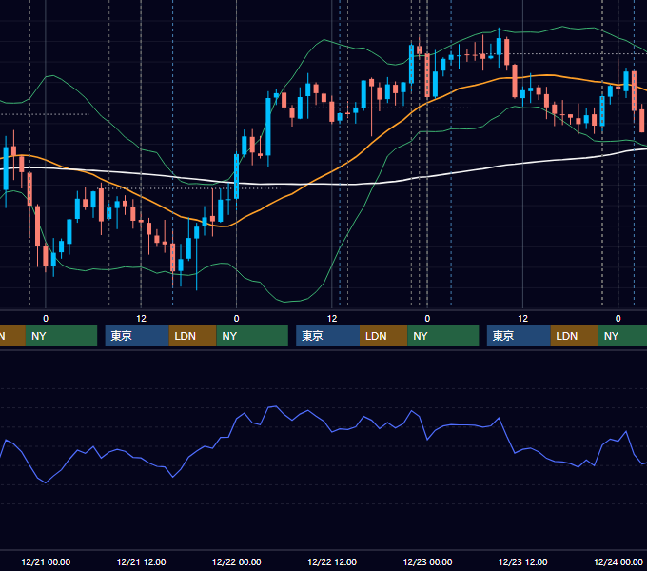The image size is (647, 571).
Task: Click the 東京 session bar on 12/23
Action: pyautogui.click(x=519, y=336)
